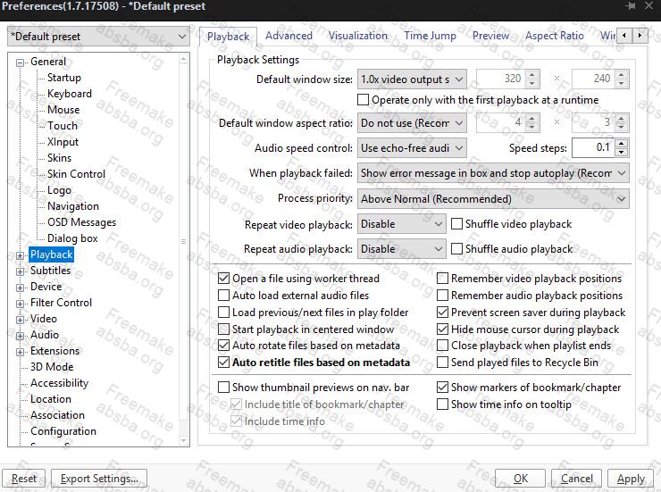Enable Start playback in centered window

[x=223, y=329]
